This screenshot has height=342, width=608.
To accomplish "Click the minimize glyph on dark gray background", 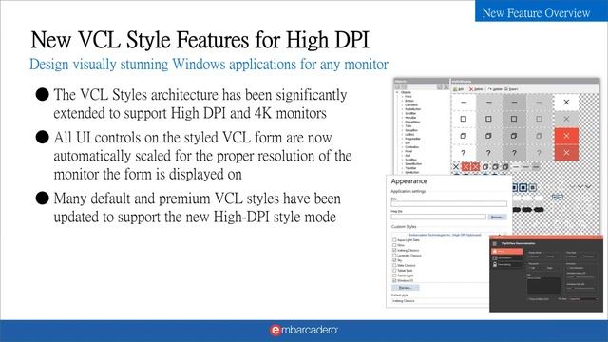I will coord(514,103).
